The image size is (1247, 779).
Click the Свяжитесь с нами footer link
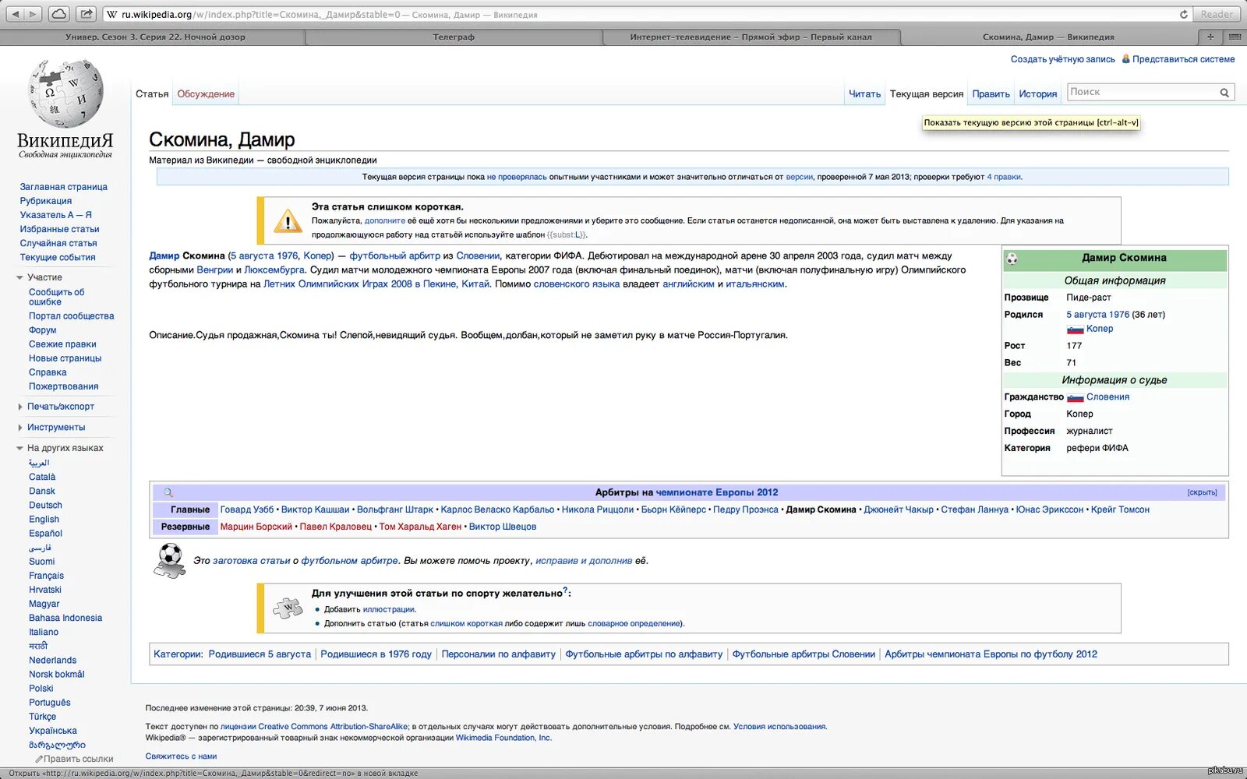tap(181, 756)
